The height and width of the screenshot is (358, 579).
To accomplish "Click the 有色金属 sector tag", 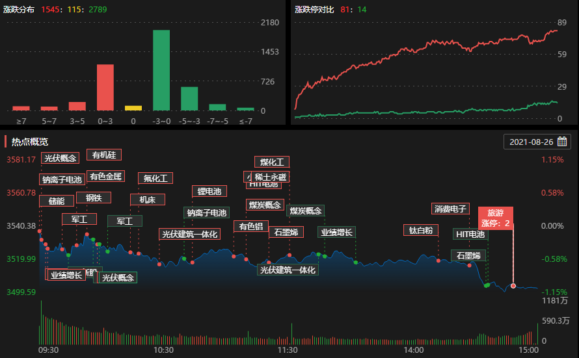I will click(105, 176).
